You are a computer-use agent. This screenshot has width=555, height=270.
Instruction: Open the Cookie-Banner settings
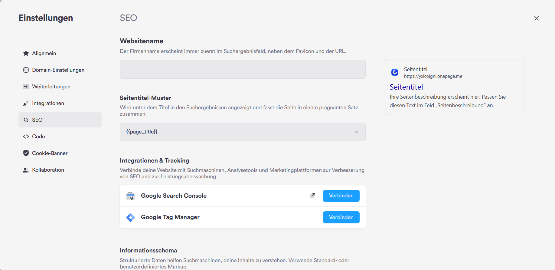(60, 153)
